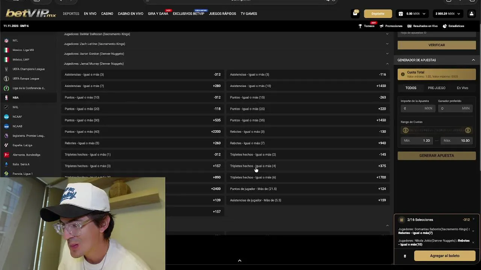Click the VERIFICAR button
The height and width of the screenshot is (270, 481).
pos(437,45)
